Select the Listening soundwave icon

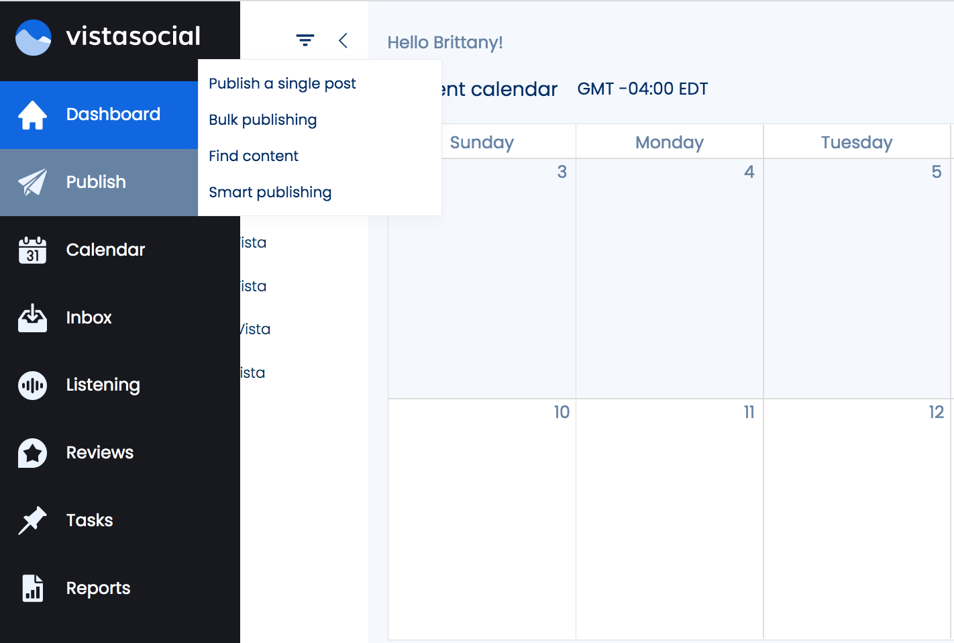tap(32, 385)
